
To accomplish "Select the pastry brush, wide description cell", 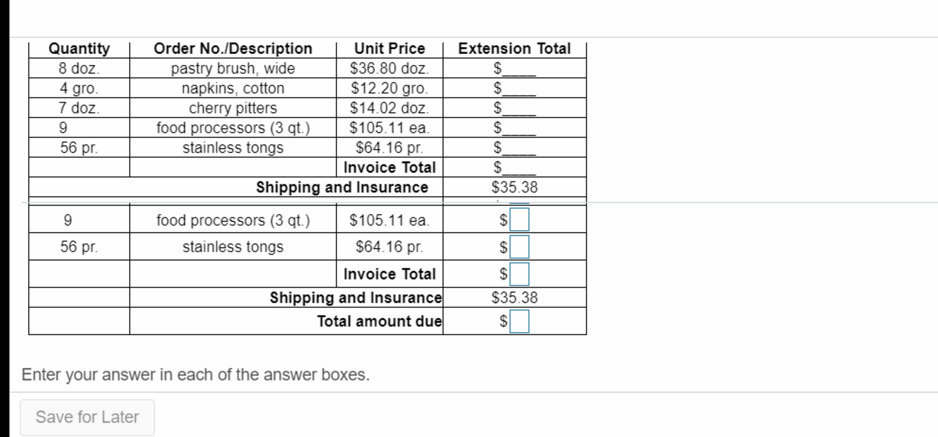I will click(233, 68).
